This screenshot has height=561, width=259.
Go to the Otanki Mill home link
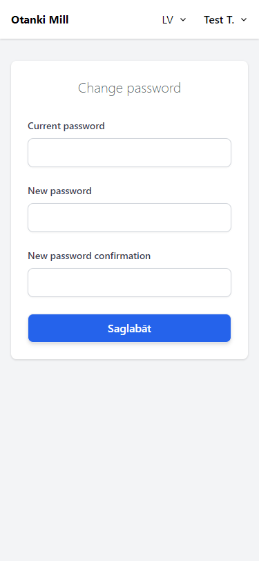click(x=39, y=20)
